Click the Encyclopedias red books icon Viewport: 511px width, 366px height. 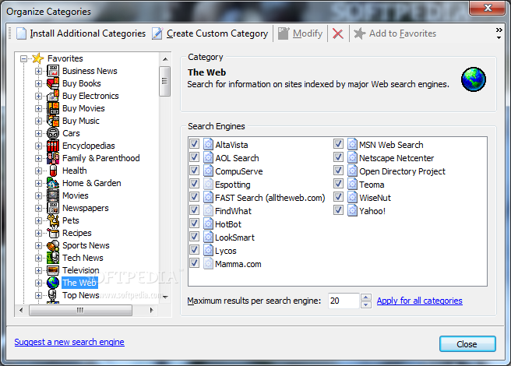pos(53,146)
